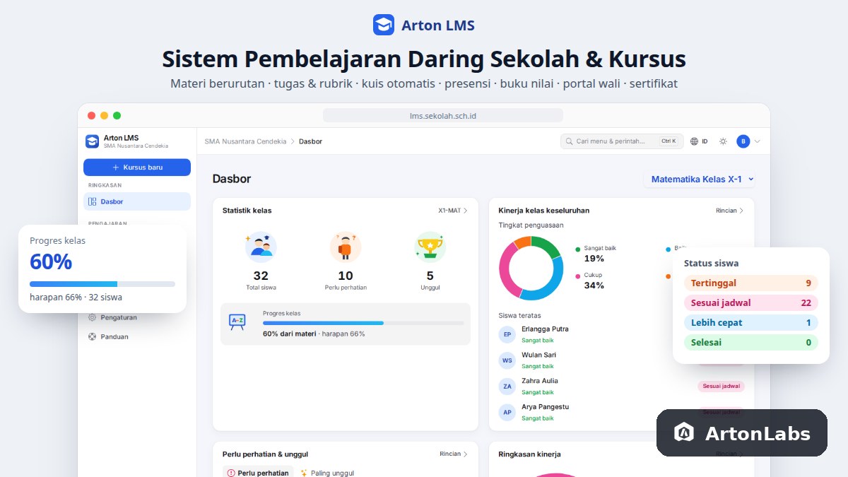
Task: Open the B user avatar
Action: pyautogui.click(x=743, y=141)
